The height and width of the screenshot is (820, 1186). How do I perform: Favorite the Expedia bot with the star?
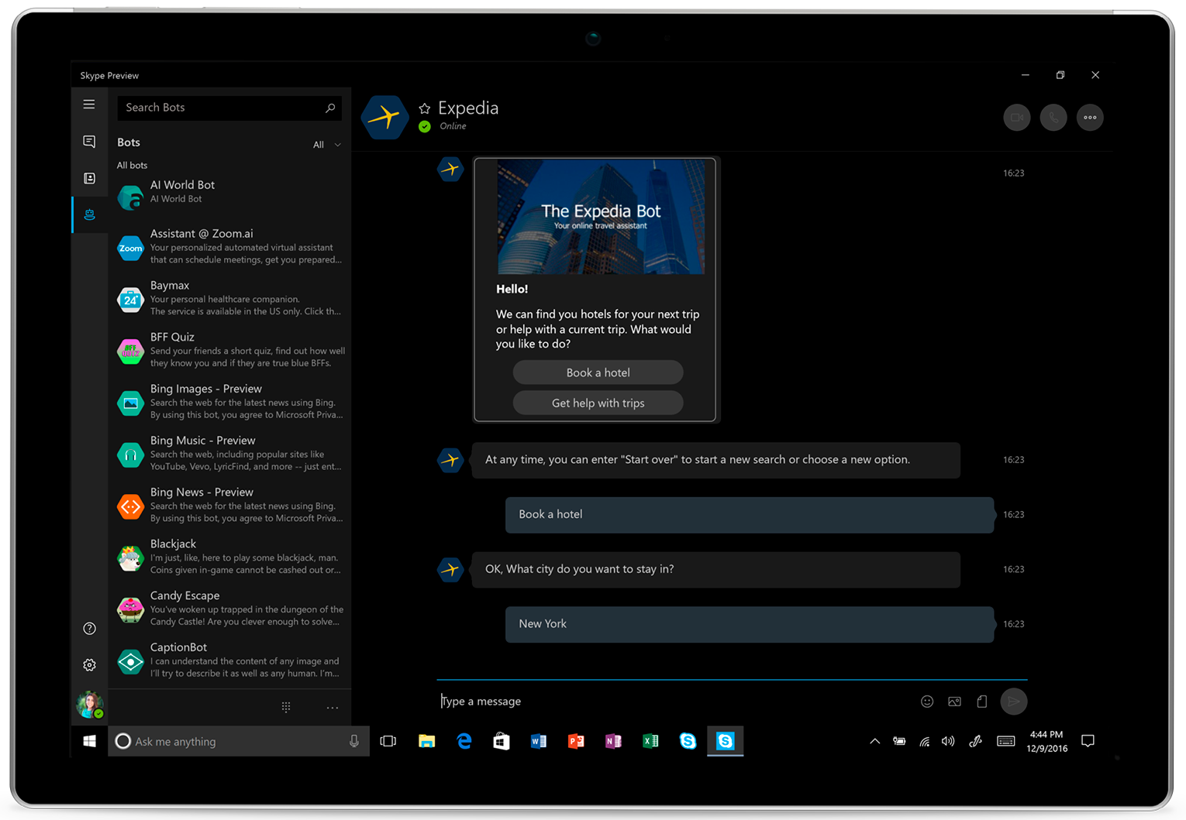coord(423,108)
